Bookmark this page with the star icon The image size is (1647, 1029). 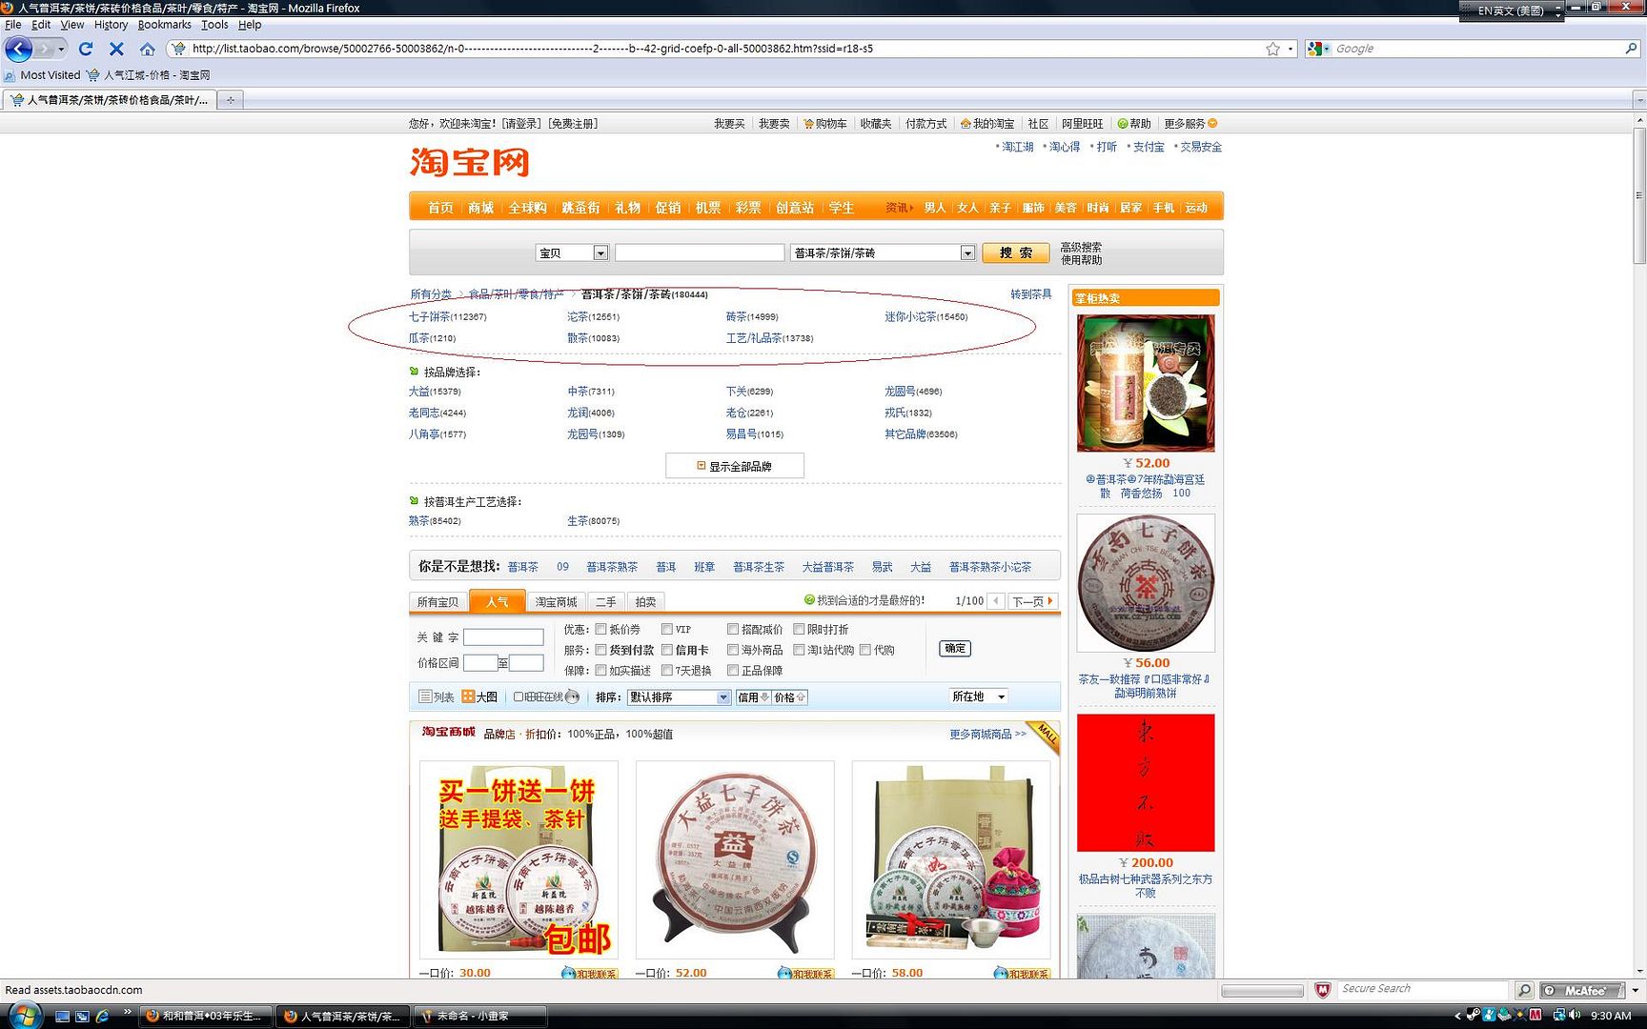1272,49
